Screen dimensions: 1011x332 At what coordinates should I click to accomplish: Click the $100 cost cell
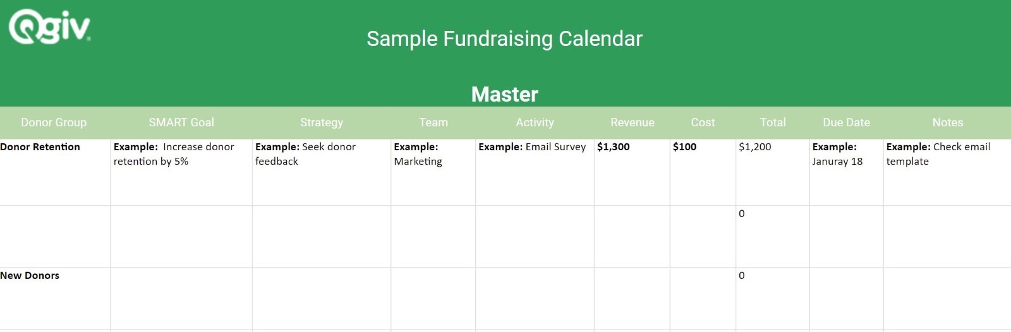(x=703, y=172)
